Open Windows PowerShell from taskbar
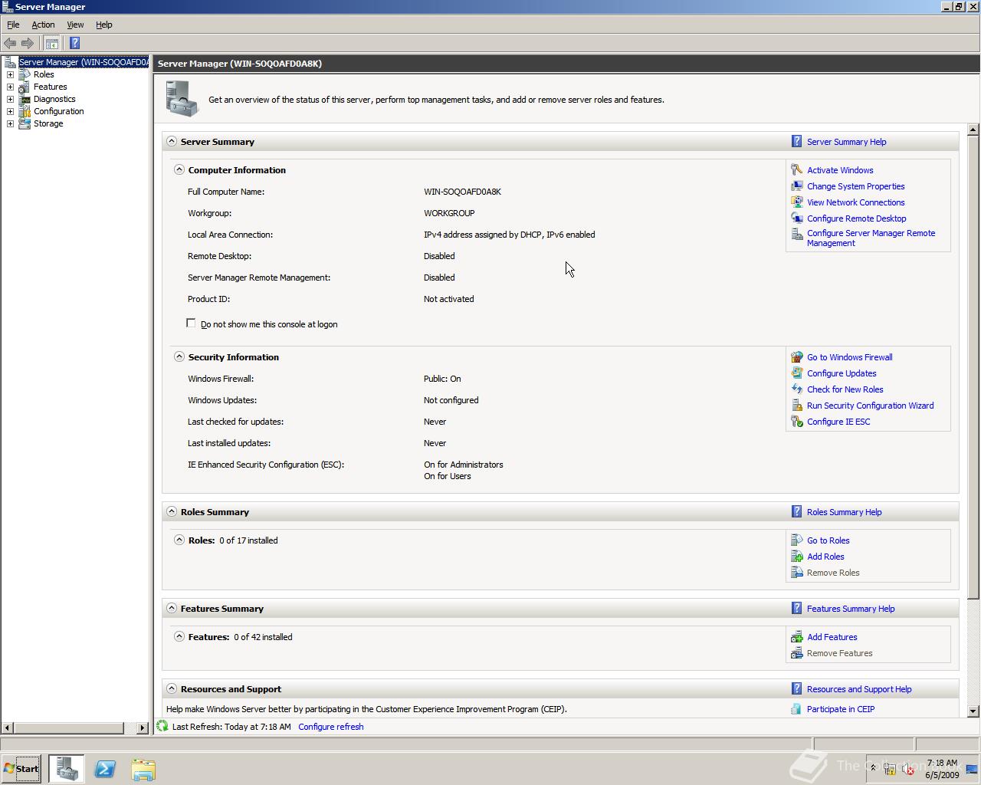Image resolution: width=981 pixels, height=785 pixels. click(x=105, y=769)
